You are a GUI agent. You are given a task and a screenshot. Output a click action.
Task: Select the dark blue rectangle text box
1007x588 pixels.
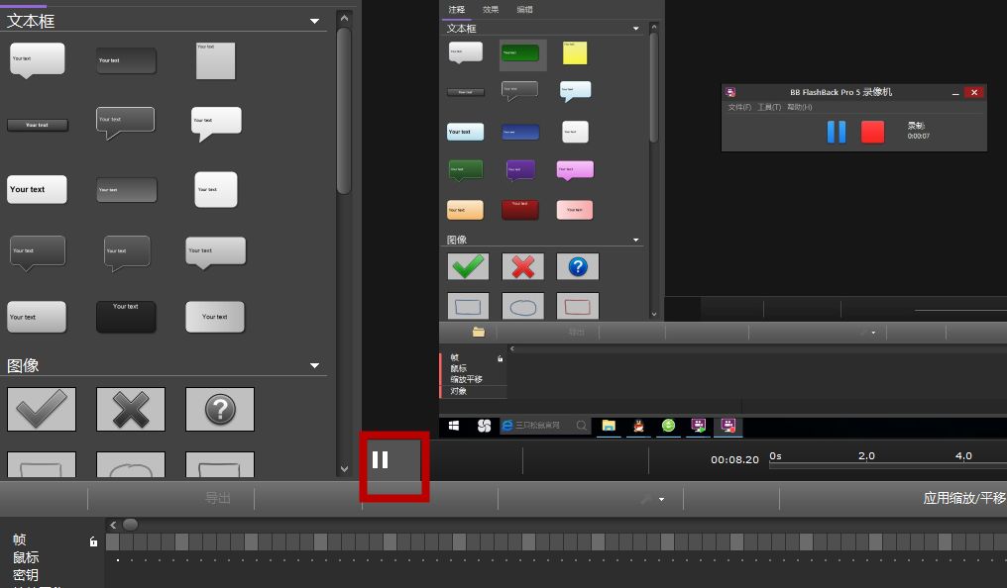(x=520, y=132)
